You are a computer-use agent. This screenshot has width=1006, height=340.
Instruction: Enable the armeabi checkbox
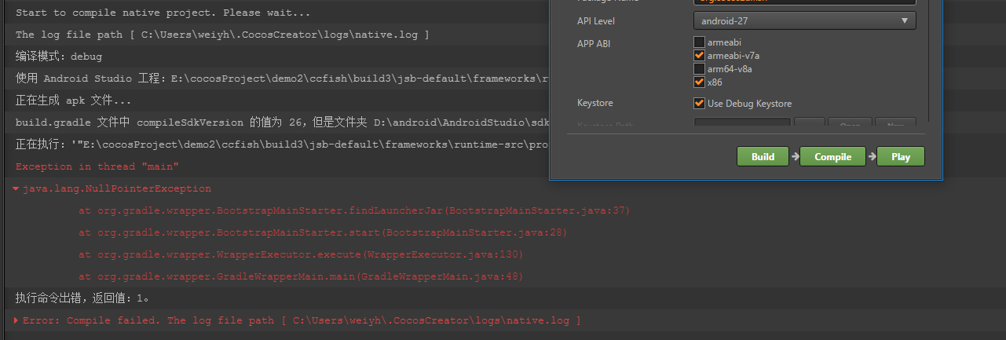click(699, 42)
